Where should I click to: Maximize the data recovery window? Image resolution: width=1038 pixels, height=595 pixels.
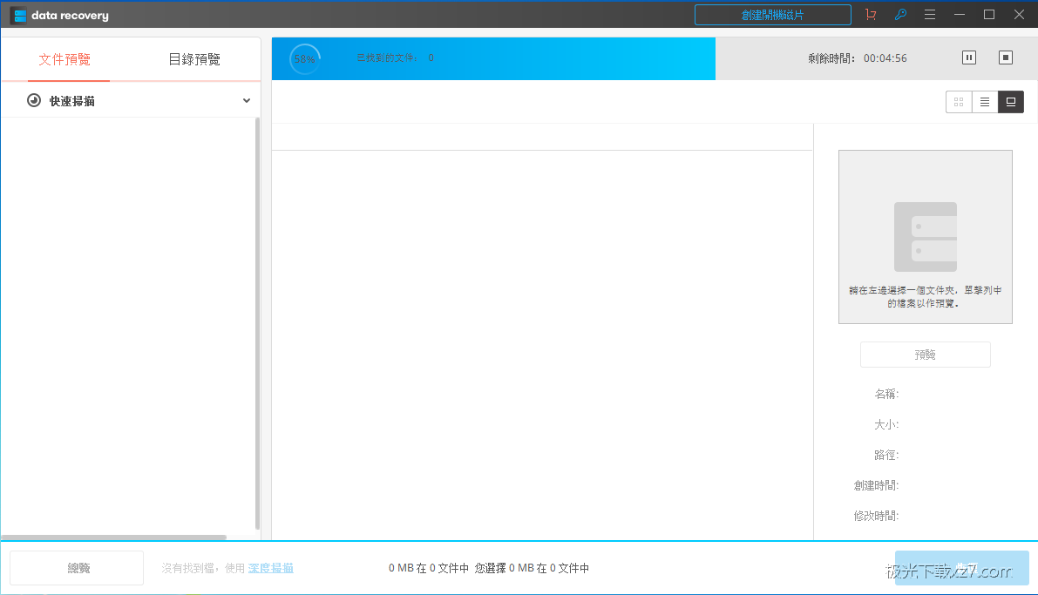pyautogui.click(x=989, y=15)
